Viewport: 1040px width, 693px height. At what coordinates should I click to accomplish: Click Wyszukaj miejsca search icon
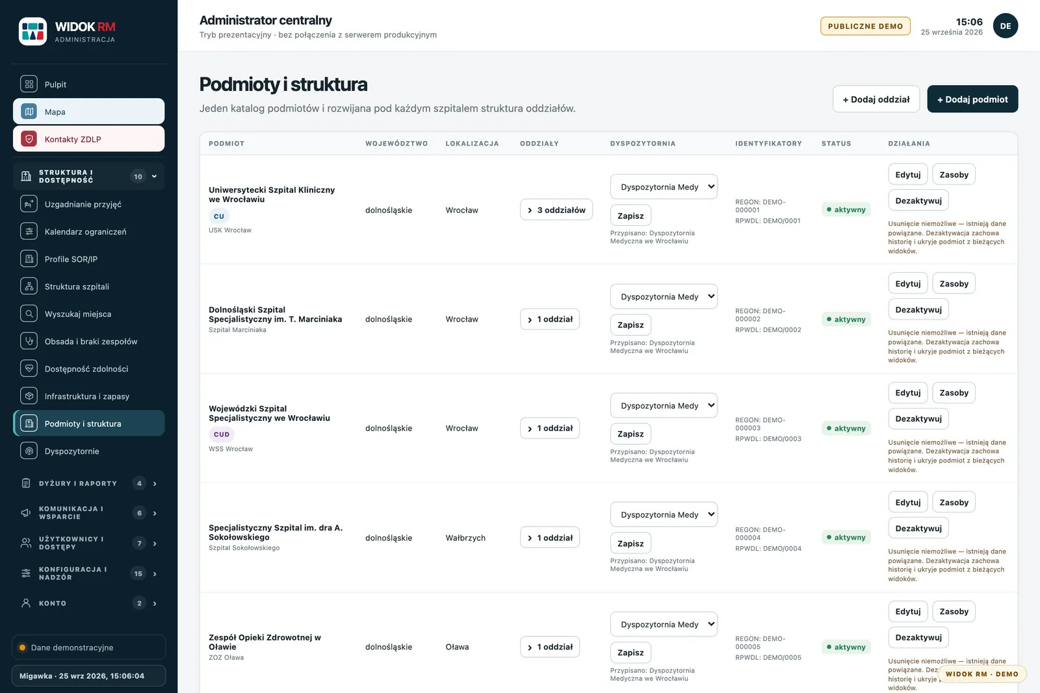(29, 314)
